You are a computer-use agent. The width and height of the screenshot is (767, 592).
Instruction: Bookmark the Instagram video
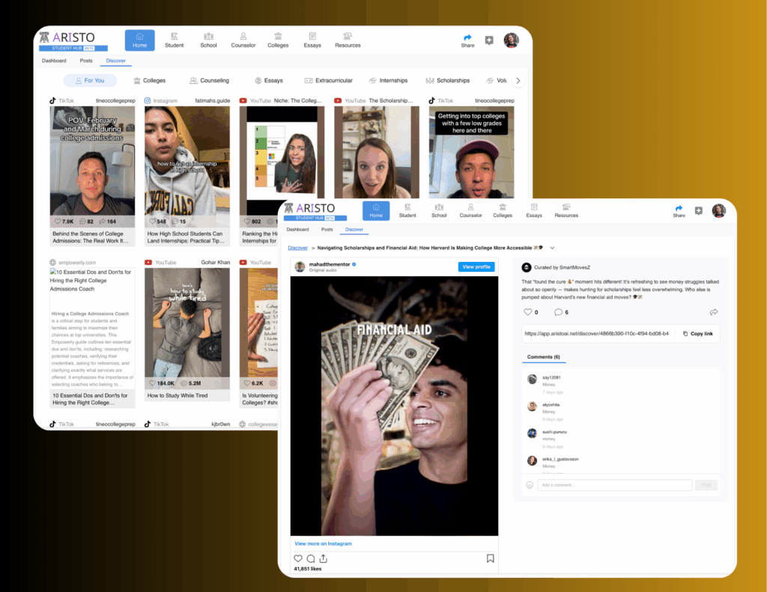(x=490, y=558)
